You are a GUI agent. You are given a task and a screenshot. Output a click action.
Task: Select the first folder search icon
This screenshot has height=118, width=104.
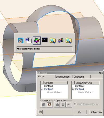[53, 40]
